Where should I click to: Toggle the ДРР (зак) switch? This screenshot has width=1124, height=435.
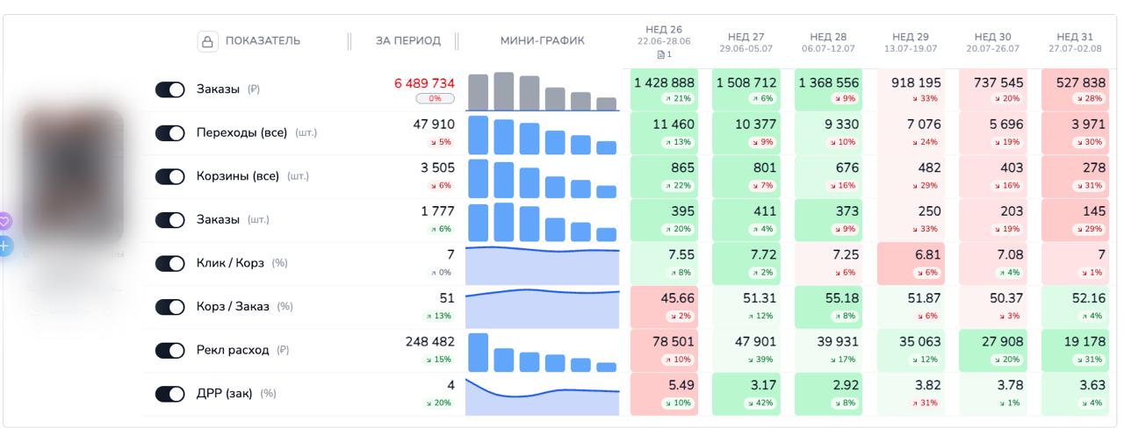[170, 394]
